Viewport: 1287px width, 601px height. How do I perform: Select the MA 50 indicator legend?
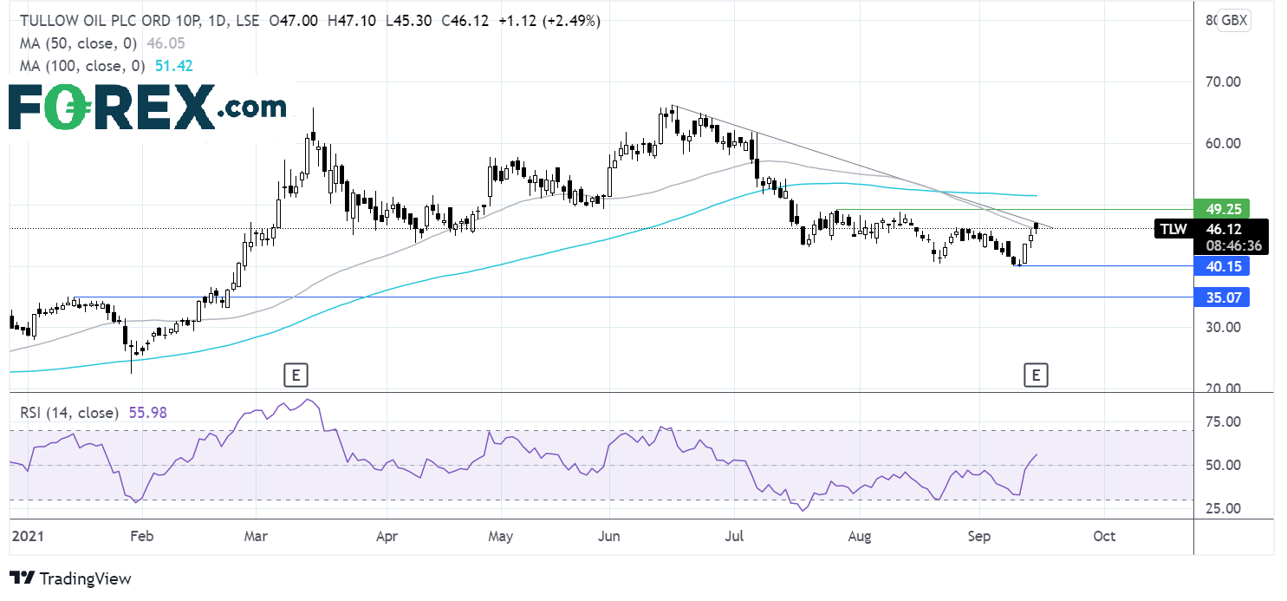click(x=84, y=42)
